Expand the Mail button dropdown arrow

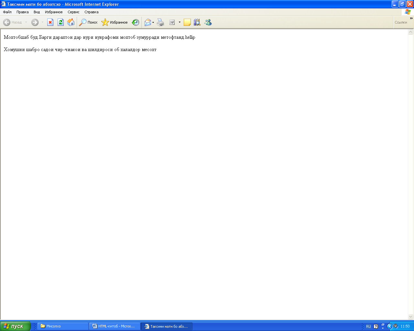point(153,22)
